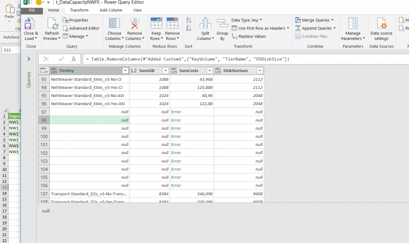The image size is (409, 243).
Task: Click cell NetWeaver-Standard_E64s_v3-No-CI
Action: click(90, 79)
